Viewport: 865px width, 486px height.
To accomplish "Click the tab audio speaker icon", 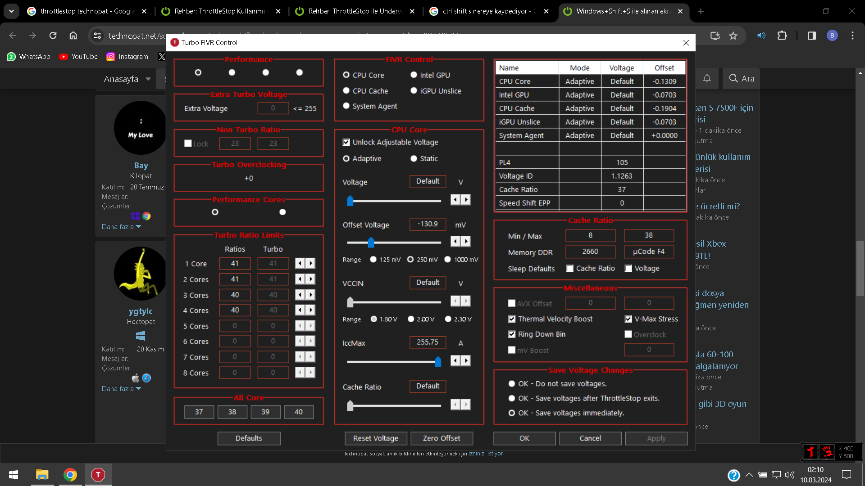I will click(x=761, y=36).
